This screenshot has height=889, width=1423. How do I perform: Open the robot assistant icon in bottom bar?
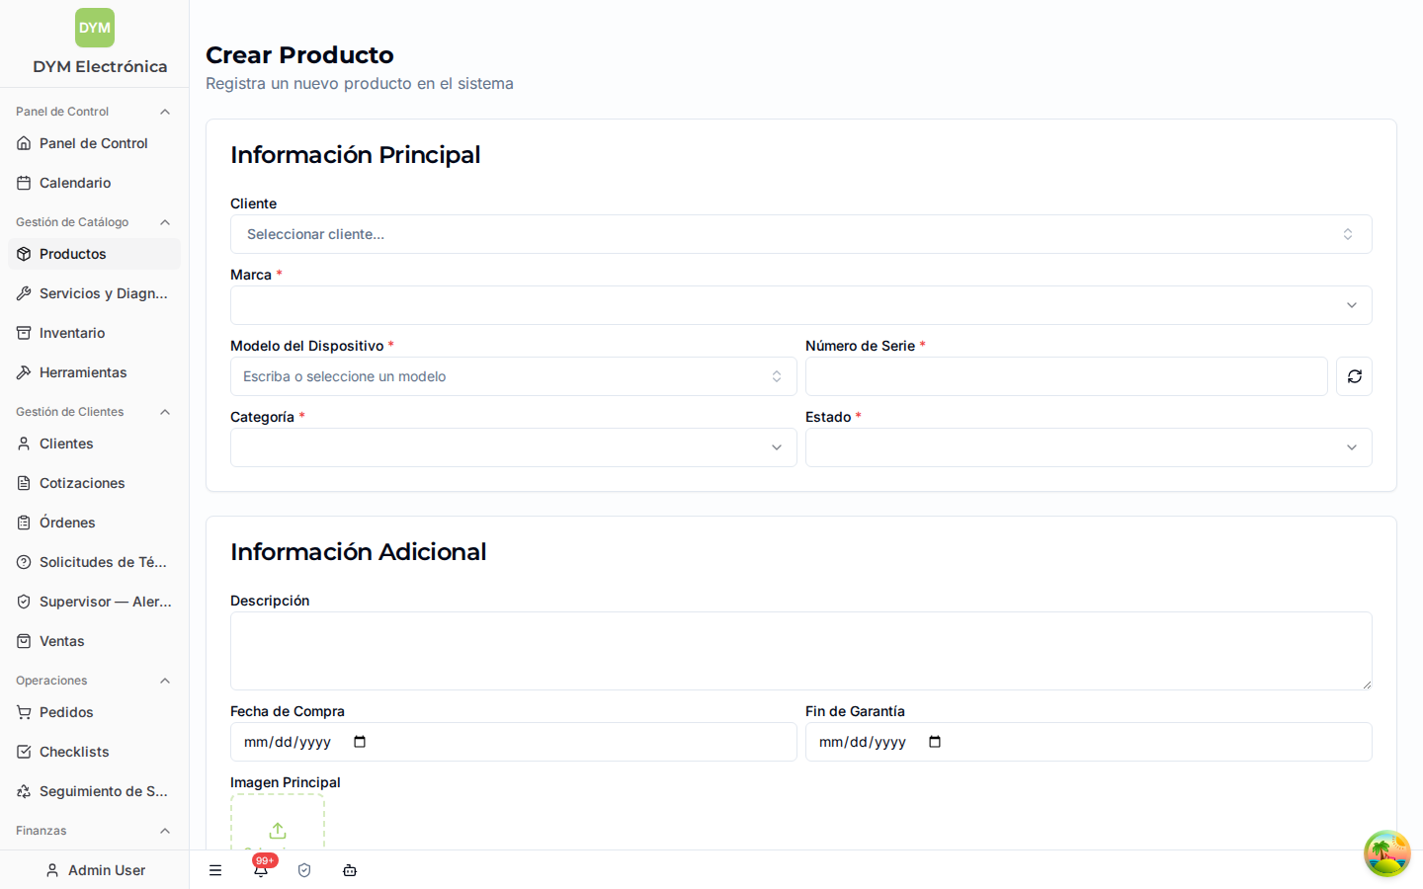(350, 870)
